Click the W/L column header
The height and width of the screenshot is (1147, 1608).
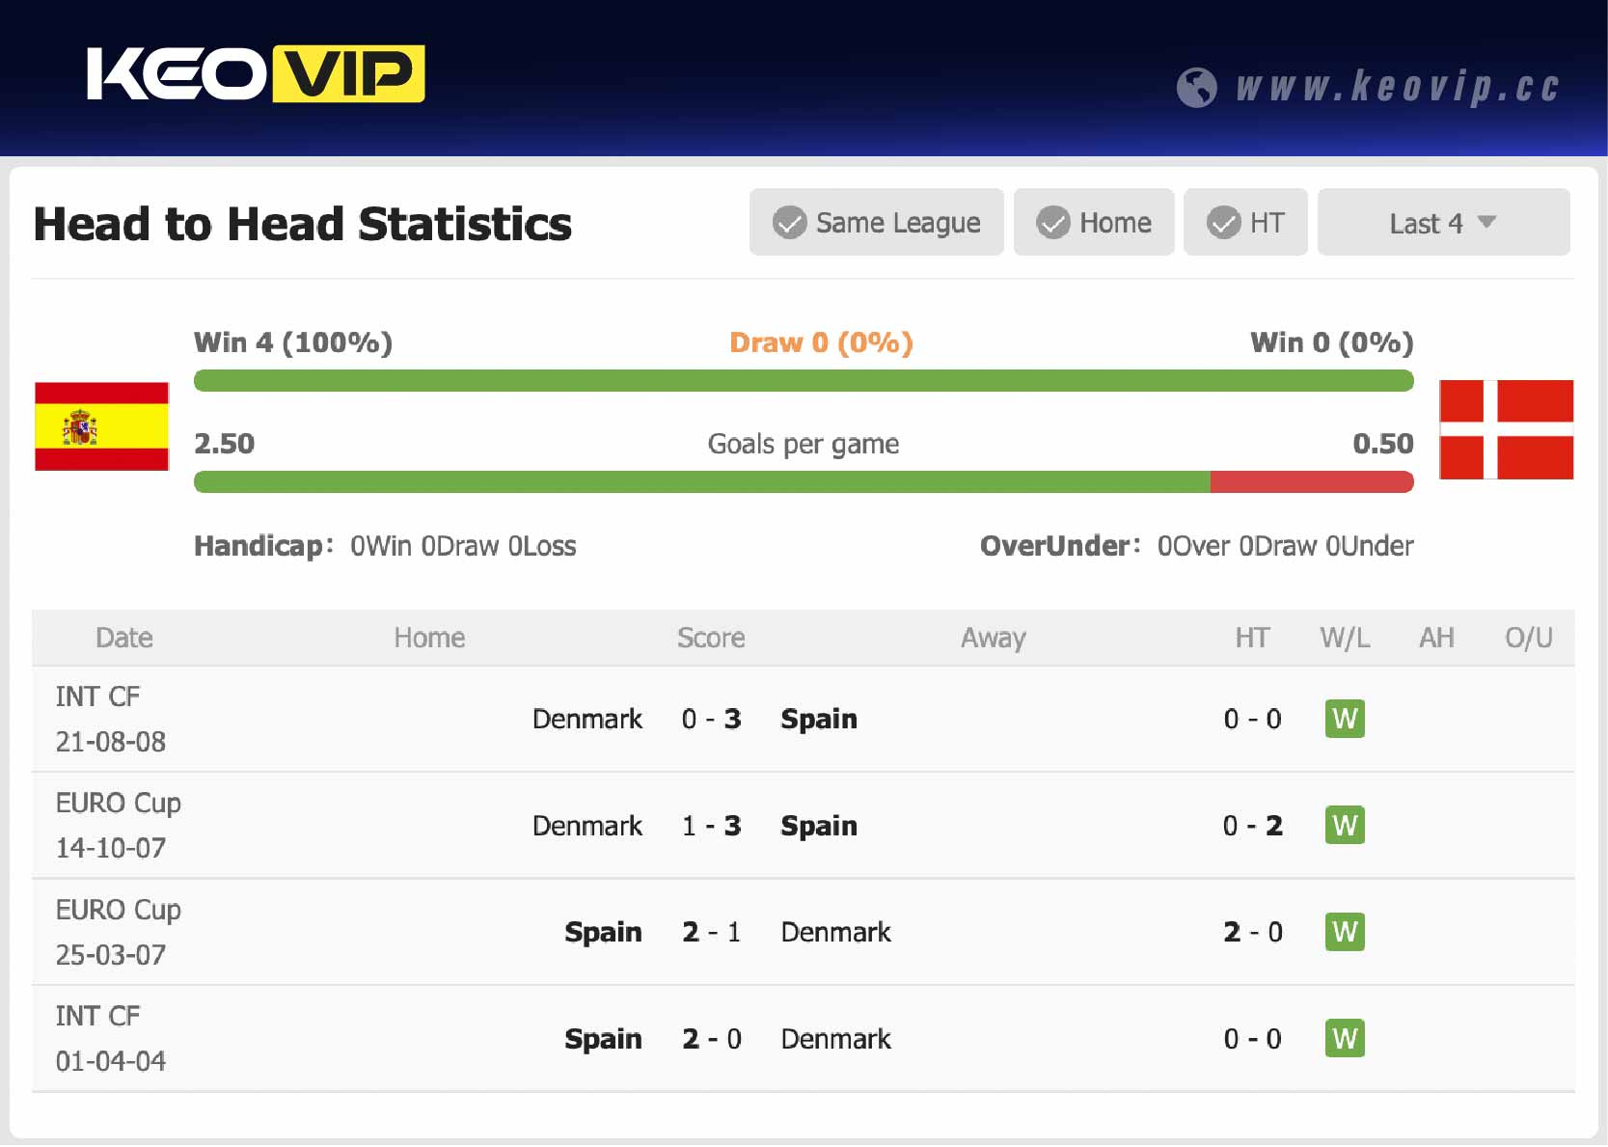pyautogui.click(x=1345, y=638)
